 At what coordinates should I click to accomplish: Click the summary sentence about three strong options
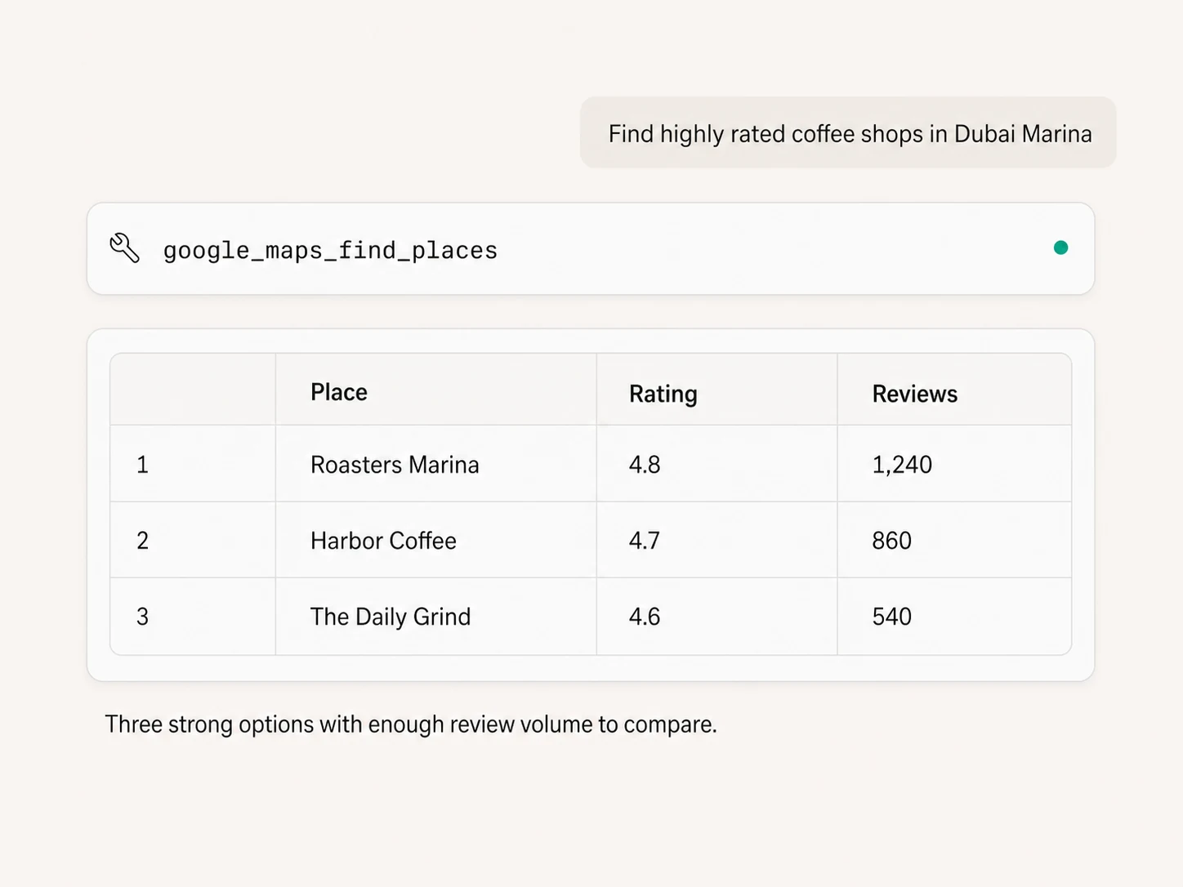coord(411,724)
